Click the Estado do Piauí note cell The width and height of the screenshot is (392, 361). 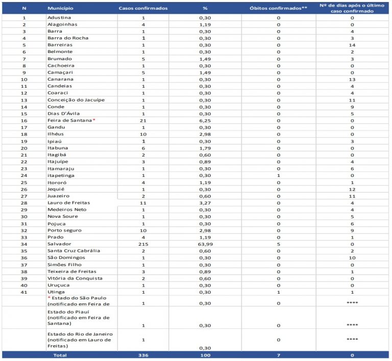pos(70,318)
